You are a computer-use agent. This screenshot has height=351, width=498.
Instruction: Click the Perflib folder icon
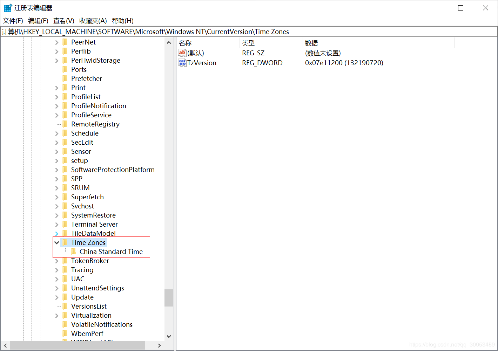(x=65, y=51)
